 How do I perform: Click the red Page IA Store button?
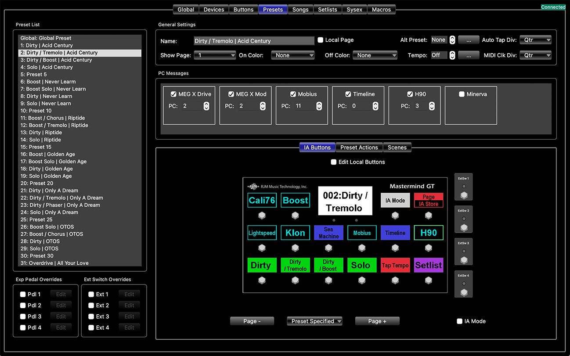(429, 200)
